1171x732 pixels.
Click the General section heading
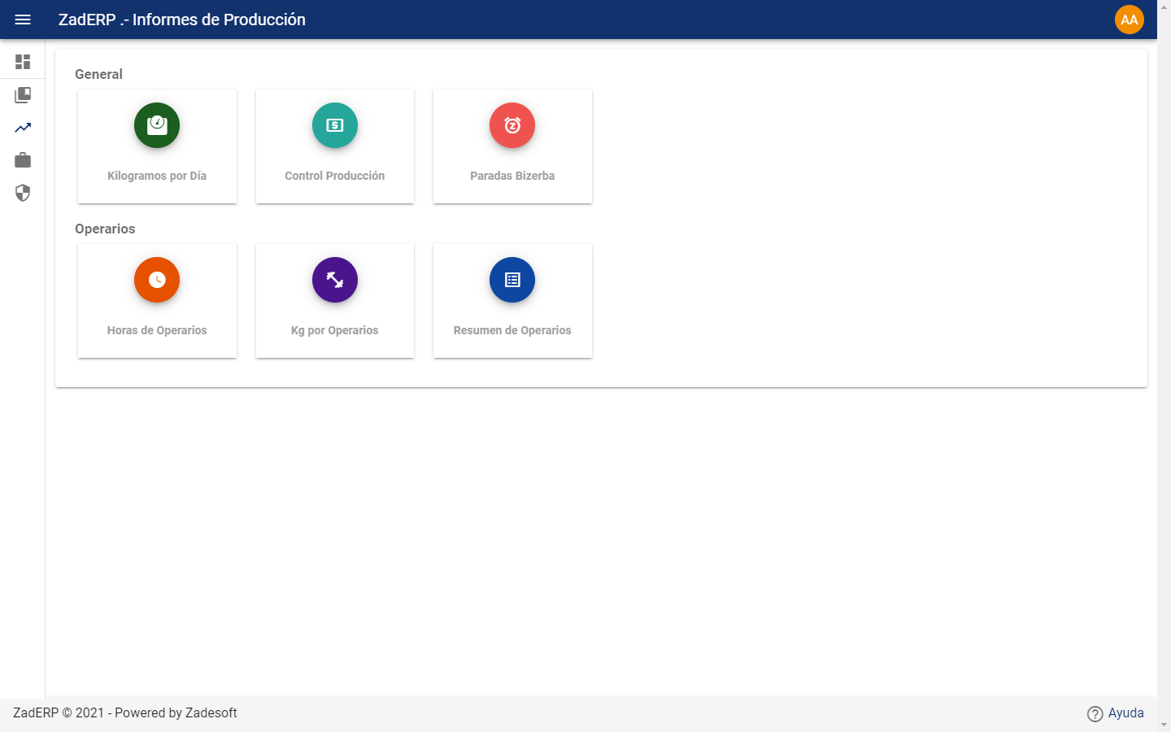(98, 74)
